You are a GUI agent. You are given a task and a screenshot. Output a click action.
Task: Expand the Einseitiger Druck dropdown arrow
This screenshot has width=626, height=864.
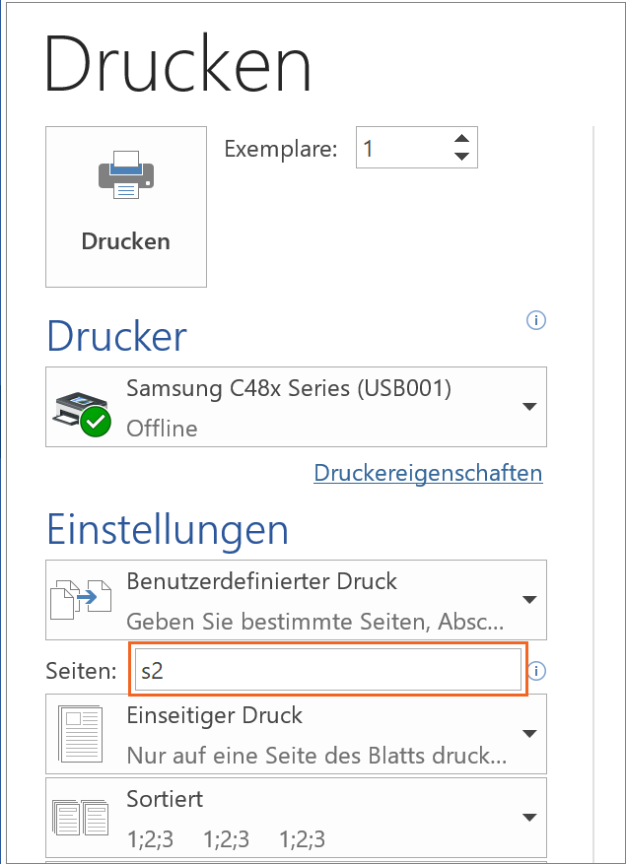pyautogui.click(x=529, y=734)
